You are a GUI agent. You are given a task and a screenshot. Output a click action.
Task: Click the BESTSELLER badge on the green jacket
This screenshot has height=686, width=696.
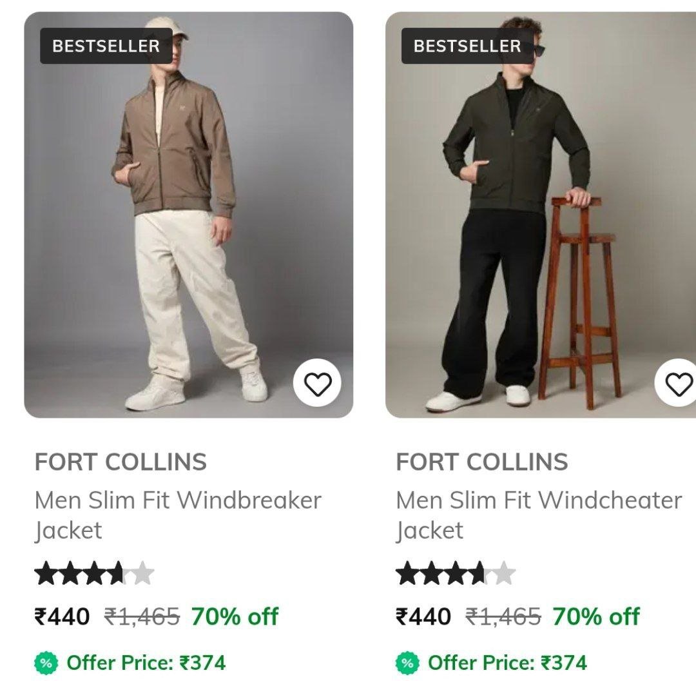pos(467,46)
